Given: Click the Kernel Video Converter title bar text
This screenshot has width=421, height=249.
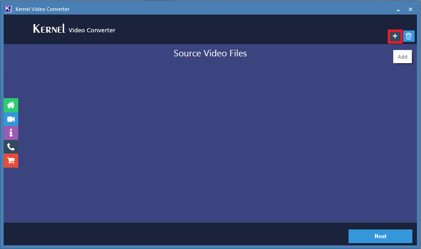Looking at the screenshot, I should 42,9.
